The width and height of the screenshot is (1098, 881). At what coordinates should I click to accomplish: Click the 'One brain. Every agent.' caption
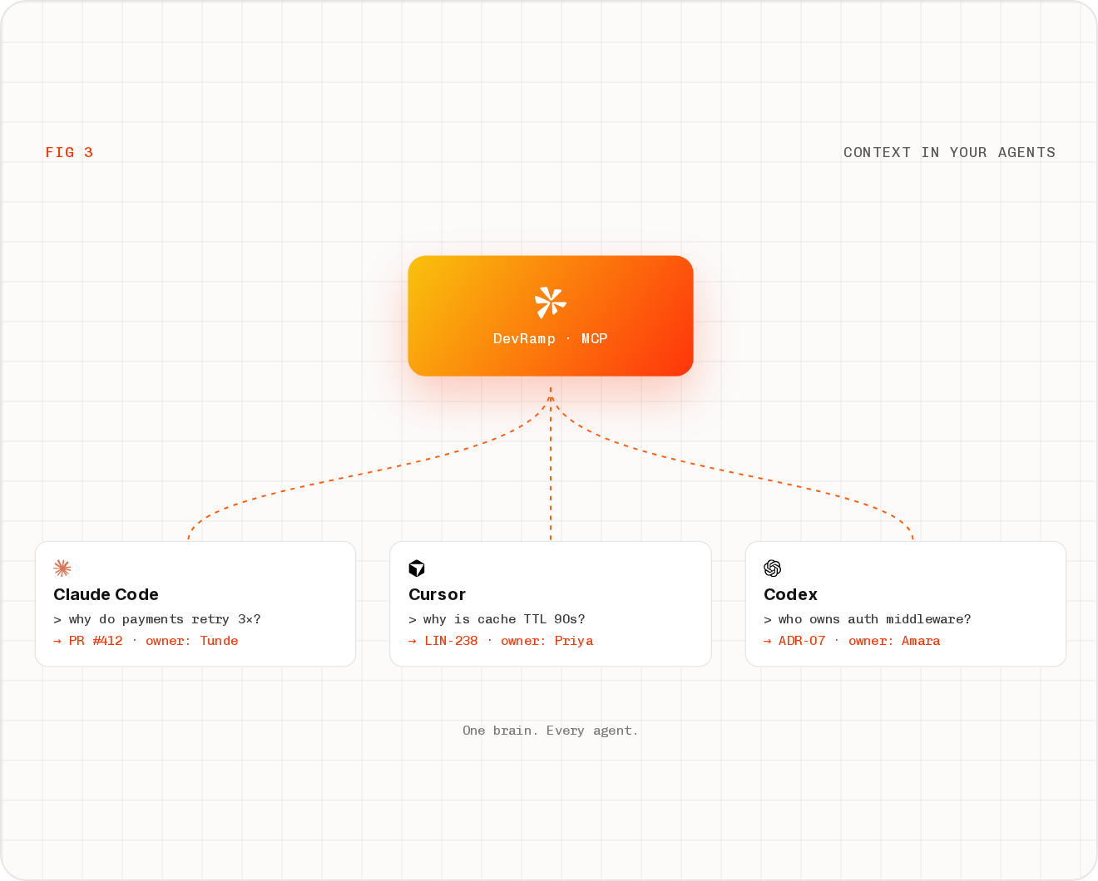pyautogui.click(x=551, y=731)
